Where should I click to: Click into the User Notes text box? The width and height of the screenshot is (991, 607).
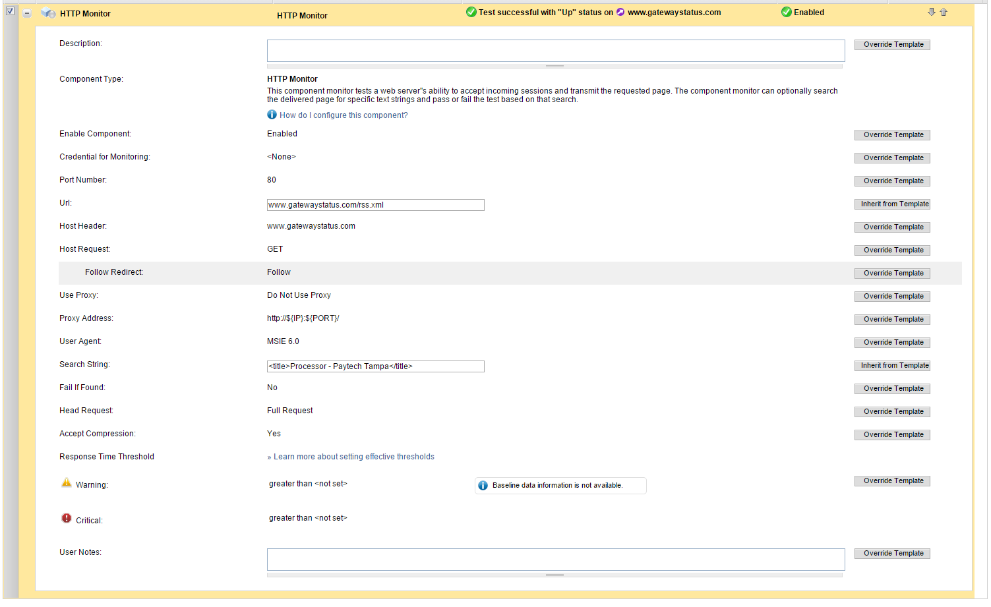click(x=556, y=560)
